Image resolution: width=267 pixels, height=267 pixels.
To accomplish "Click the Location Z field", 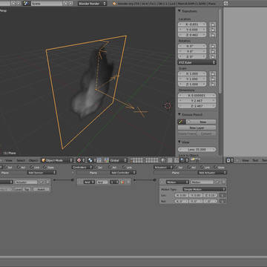I will pos(192,35).
